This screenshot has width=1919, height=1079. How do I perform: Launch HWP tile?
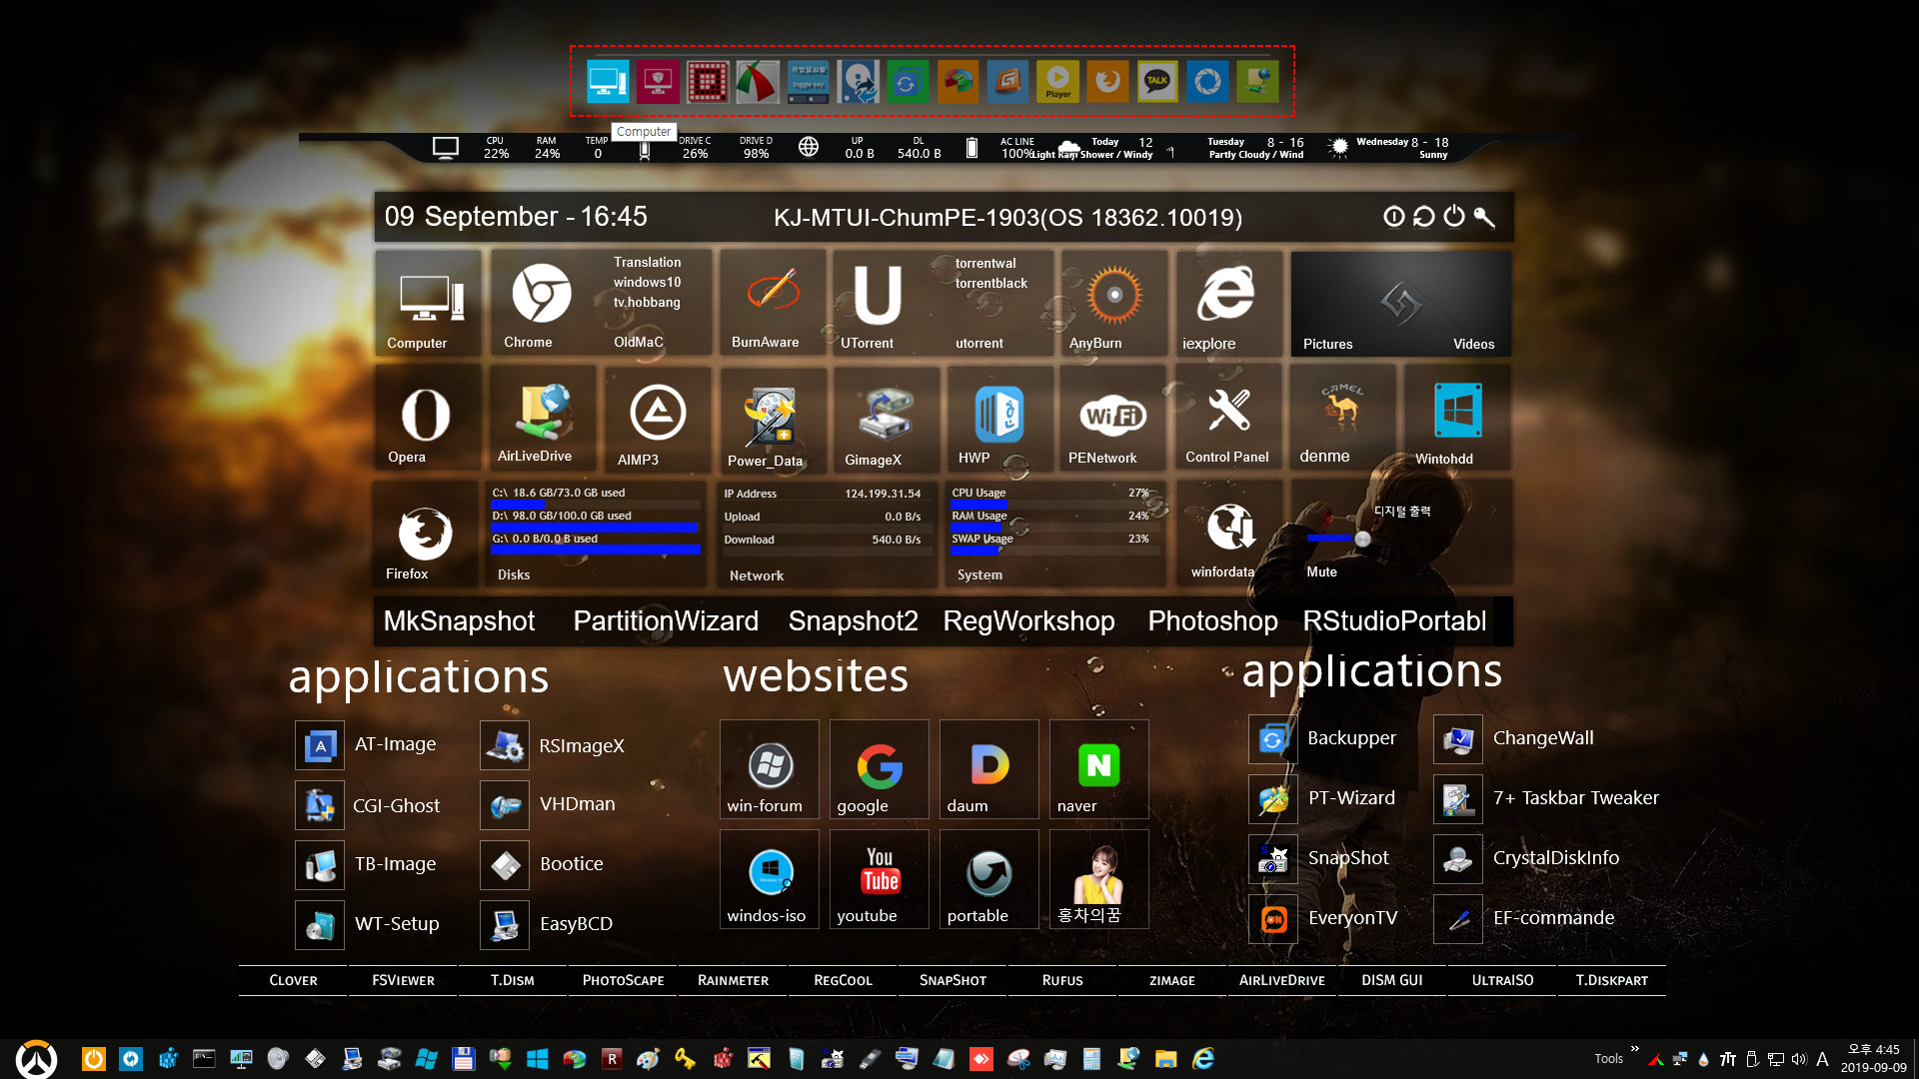click(x=998, y=418)
